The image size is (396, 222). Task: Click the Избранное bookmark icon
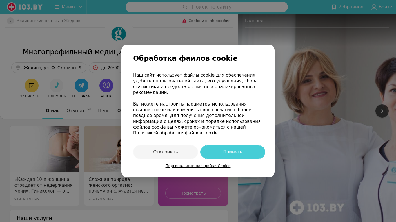click(334, 7)
